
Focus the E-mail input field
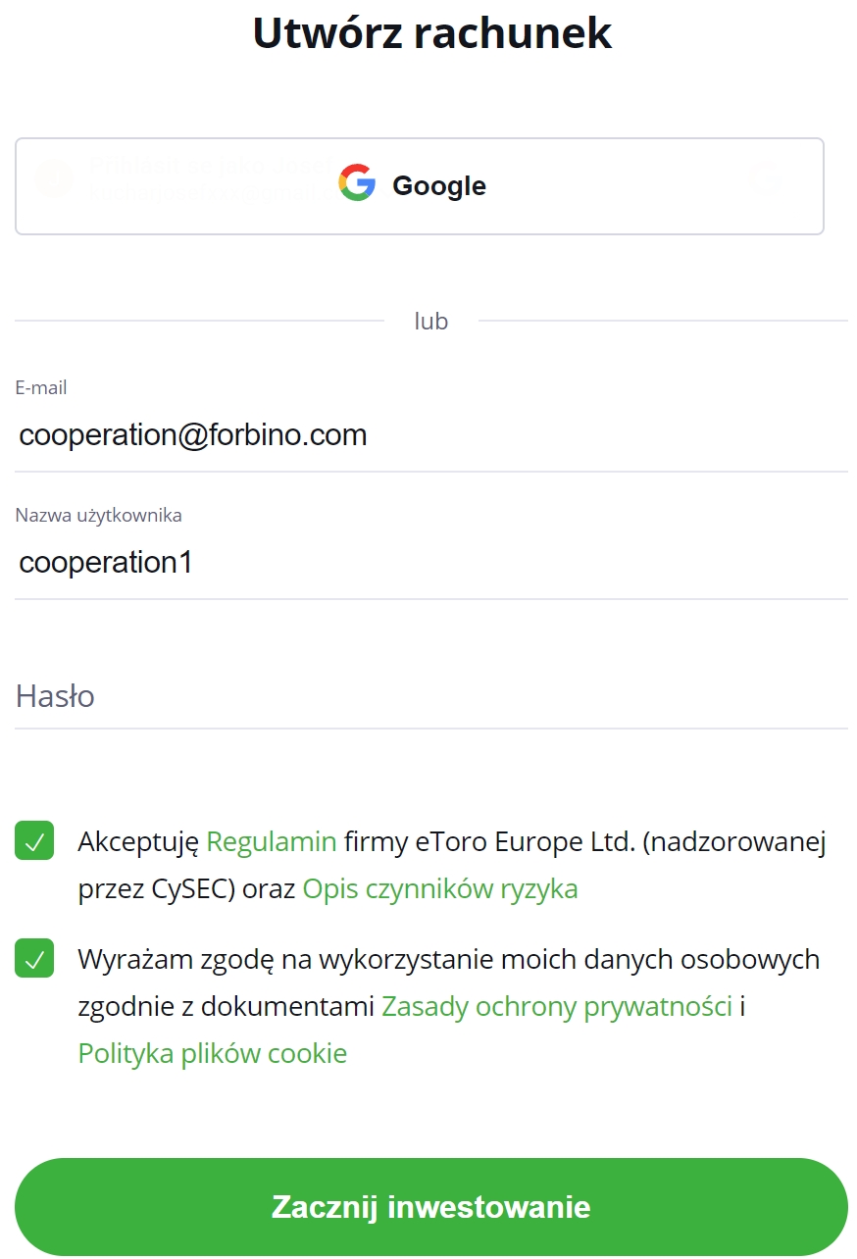[430, 434]
